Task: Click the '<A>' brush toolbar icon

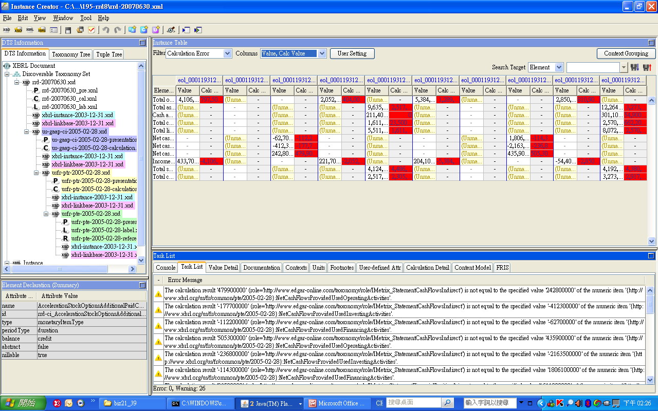Action: point(171,30)
